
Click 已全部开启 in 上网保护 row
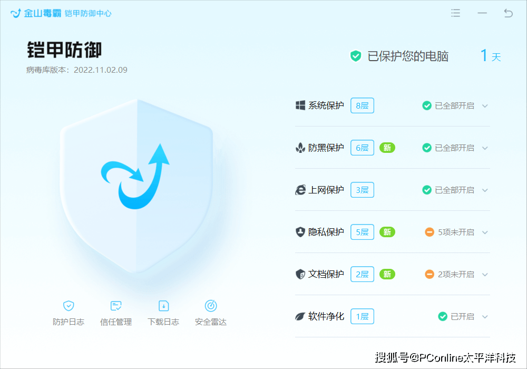[x=454, y=190]
